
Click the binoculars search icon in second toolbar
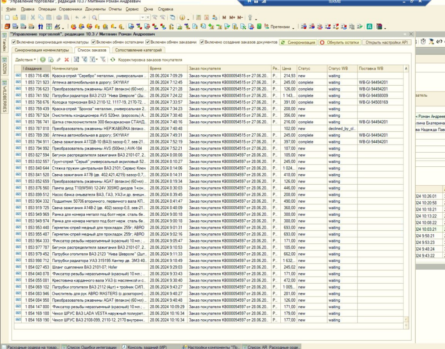tap(40, 27)
